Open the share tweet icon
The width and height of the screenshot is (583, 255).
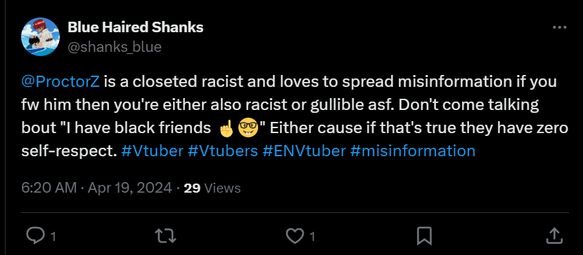(554, 235)
